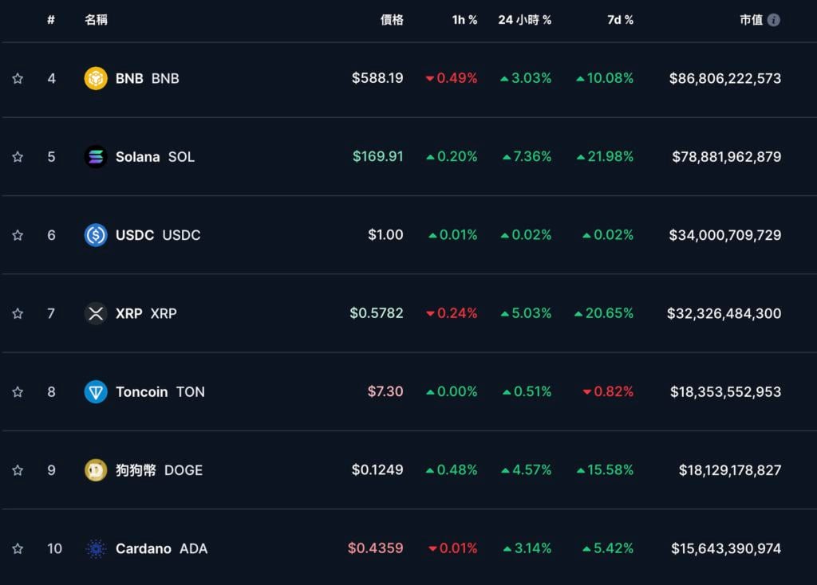Image resolution: width=817 pixels, height=585 pixels.
Task: Open the 狗狗幣 DOGE name link
Action: click(159, 470)
